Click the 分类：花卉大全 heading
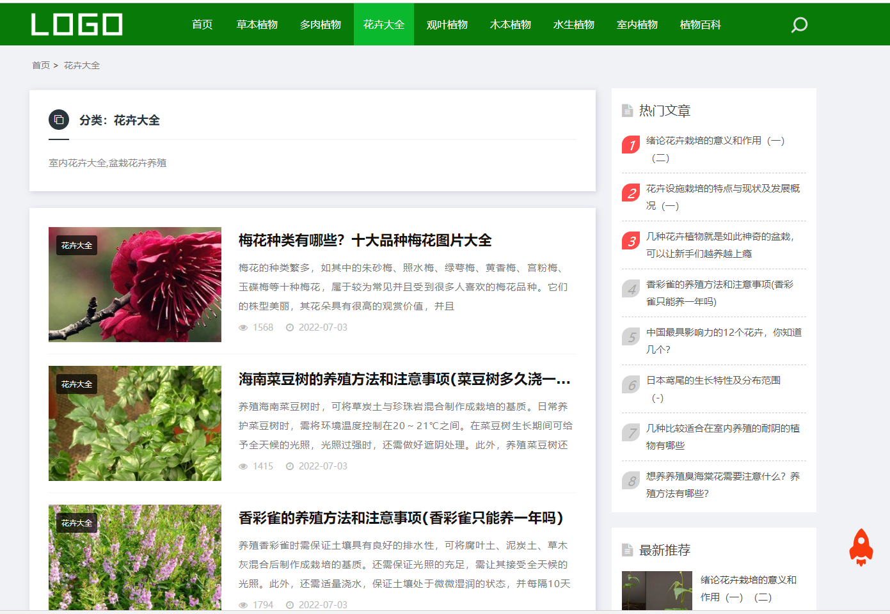The width and height of the screenshot is (890, 614). (x=120, y=120)
